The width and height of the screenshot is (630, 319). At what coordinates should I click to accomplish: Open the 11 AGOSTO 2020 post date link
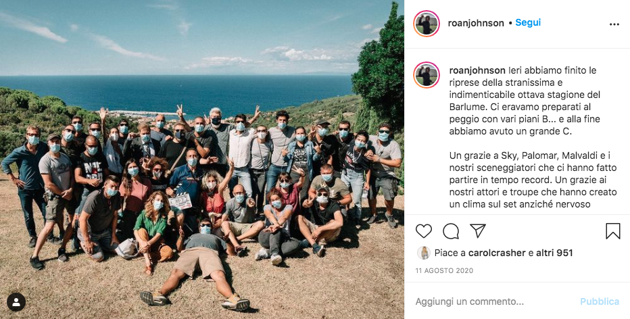444,271
